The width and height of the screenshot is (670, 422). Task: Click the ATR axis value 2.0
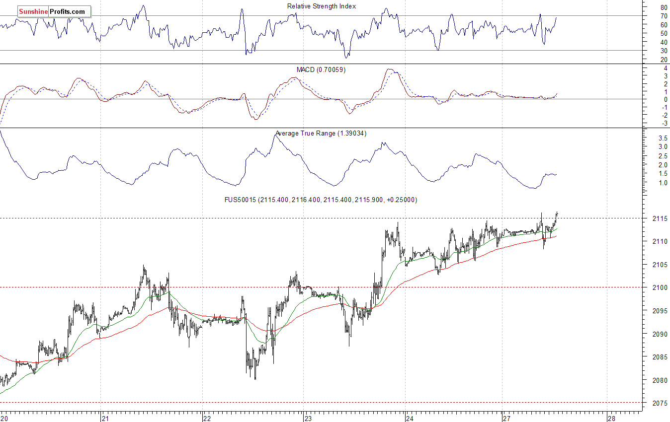663,165
